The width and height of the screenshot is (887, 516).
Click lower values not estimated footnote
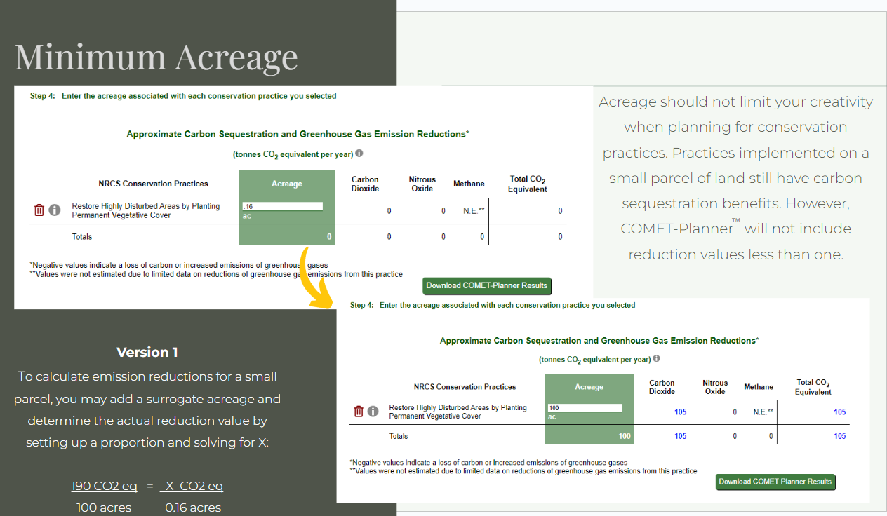tap(523, 471)
